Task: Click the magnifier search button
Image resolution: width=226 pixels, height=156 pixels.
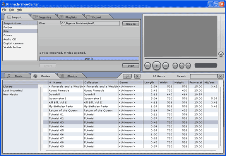Action: [x=127, y=76]
